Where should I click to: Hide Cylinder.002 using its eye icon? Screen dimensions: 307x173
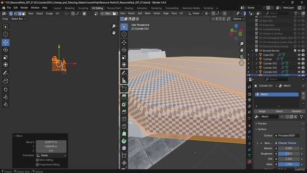(x=299, y=68)
